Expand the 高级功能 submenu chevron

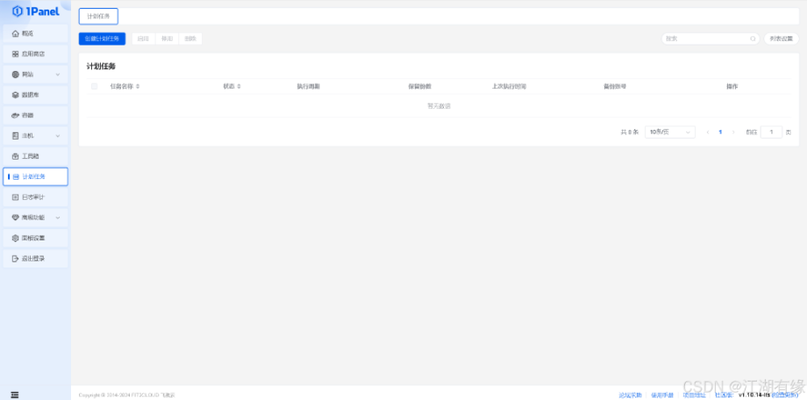pos(58,218)
